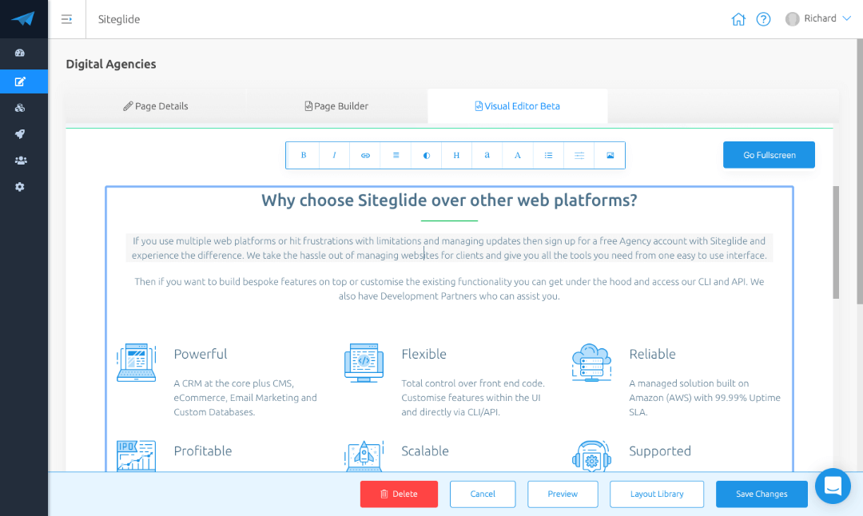Select the Flexible code monitor icon

pyautogui.click(x=364, y=363)
